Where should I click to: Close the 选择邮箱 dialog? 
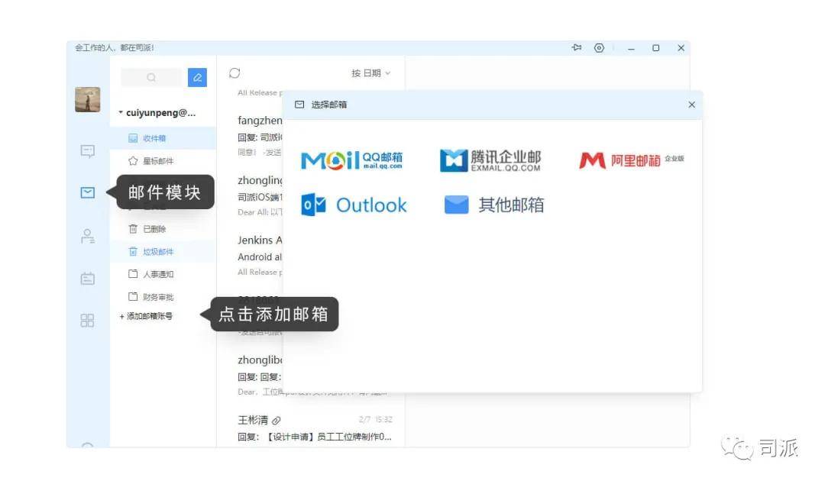point(691,105)
